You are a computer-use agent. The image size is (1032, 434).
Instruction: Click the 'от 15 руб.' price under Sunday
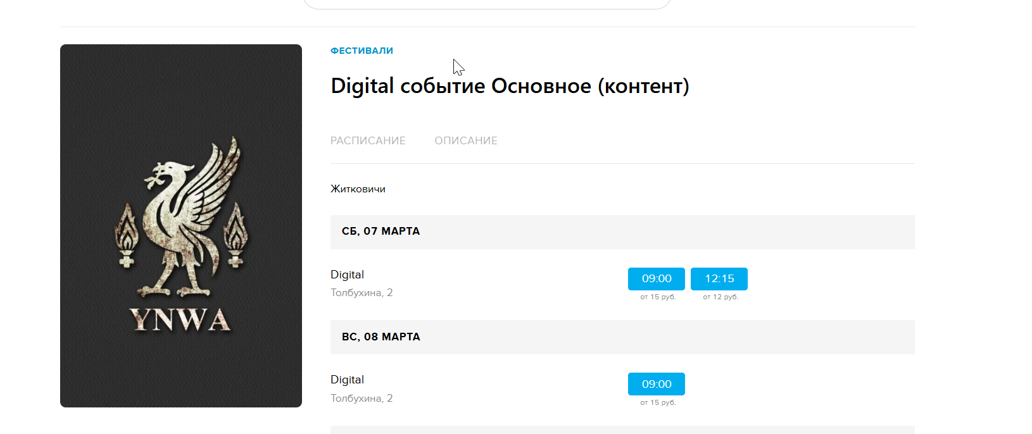[658, 402]
